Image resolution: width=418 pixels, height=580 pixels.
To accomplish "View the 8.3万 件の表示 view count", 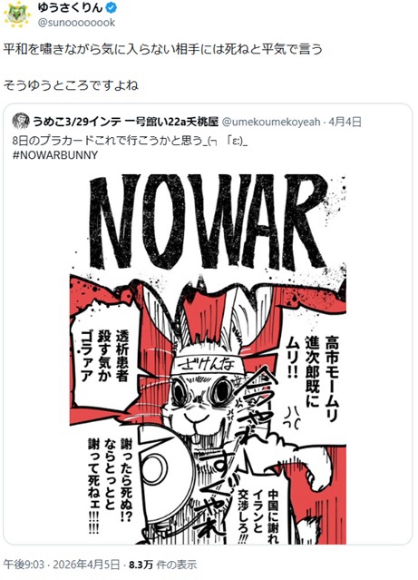I will (x=163, y=565).
